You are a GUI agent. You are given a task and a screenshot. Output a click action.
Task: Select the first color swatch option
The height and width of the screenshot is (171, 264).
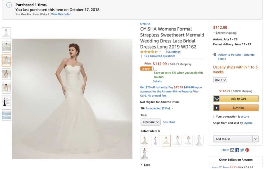pyautogui.click(x=145, y=141)
